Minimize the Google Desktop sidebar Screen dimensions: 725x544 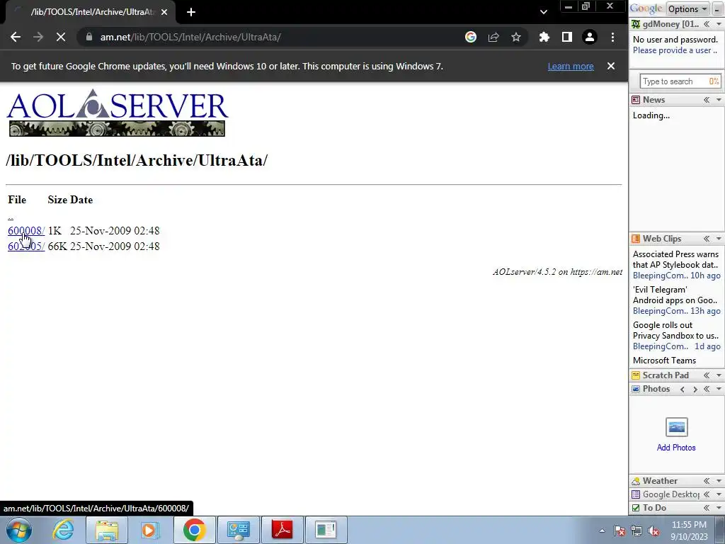coord(717,8)
